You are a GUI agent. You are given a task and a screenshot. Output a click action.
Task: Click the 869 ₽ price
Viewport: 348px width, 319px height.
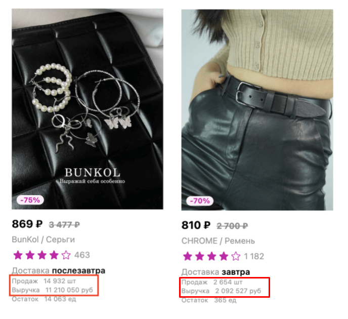click(x=27, y=224)
